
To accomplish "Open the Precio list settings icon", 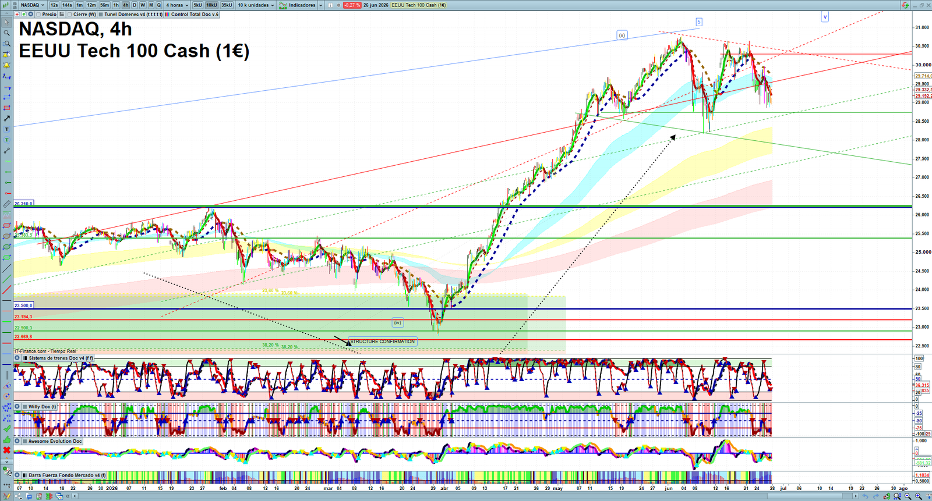I will click(x=62, y=14).
